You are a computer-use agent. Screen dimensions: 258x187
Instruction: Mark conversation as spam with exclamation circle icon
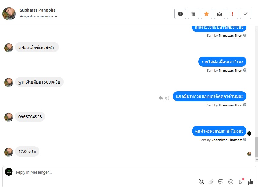pyautogui.click(x=180, y=14)
